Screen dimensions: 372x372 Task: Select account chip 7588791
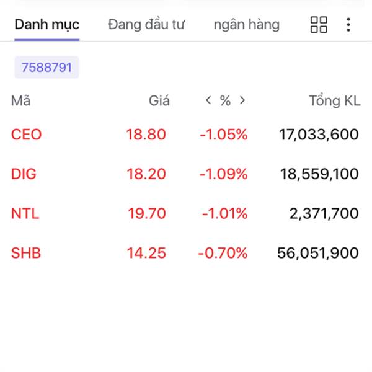coord(46,68)
